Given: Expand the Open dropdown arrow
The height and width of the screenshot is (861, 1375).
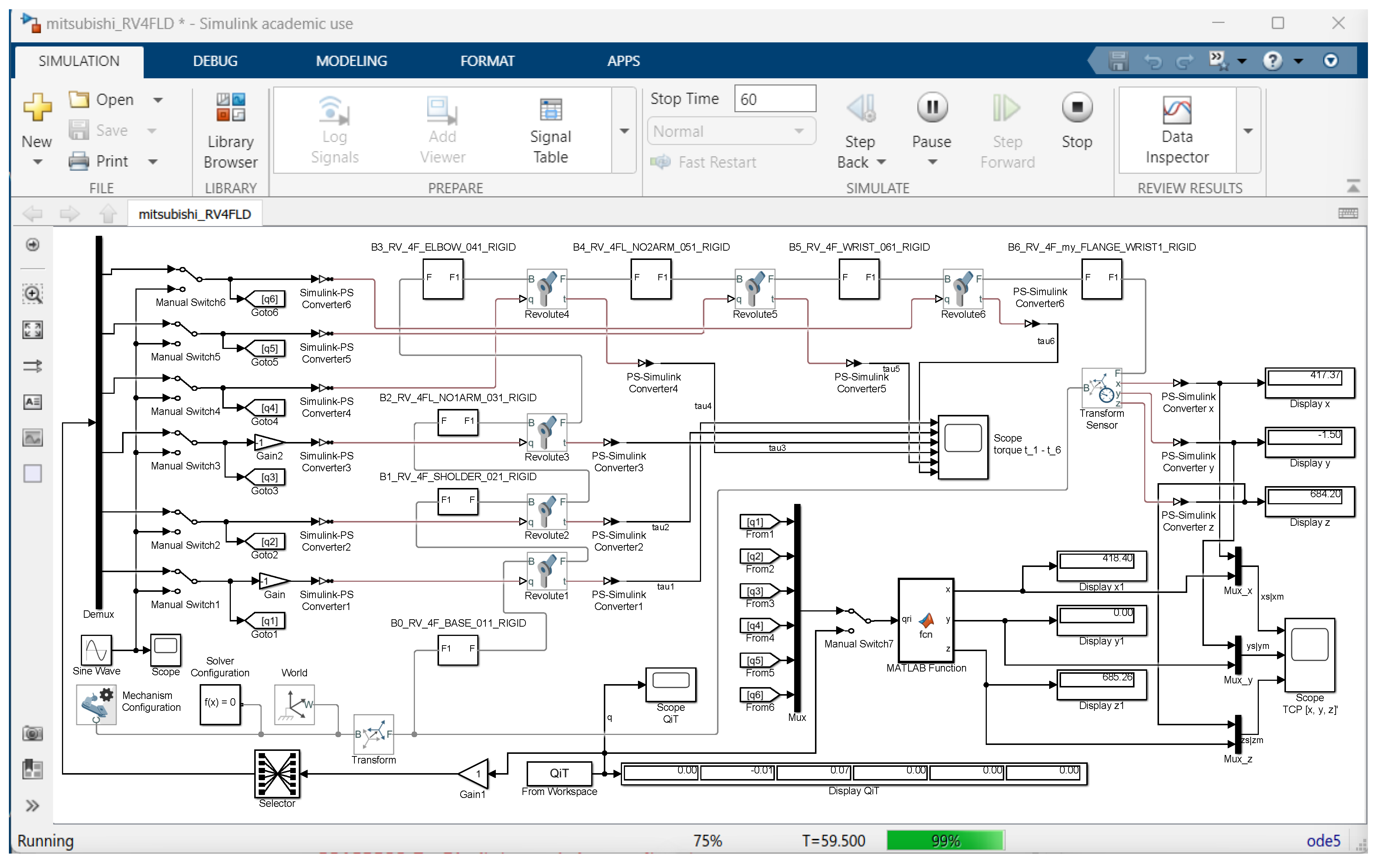Looking at the screenshot, I should (158, 100).
